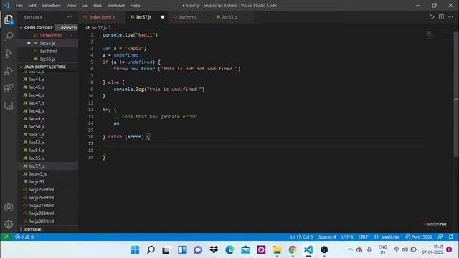Viewport: 459px width, 258px height.
Task: Open File Explorer from the taskbar
Action: point(277,249)
